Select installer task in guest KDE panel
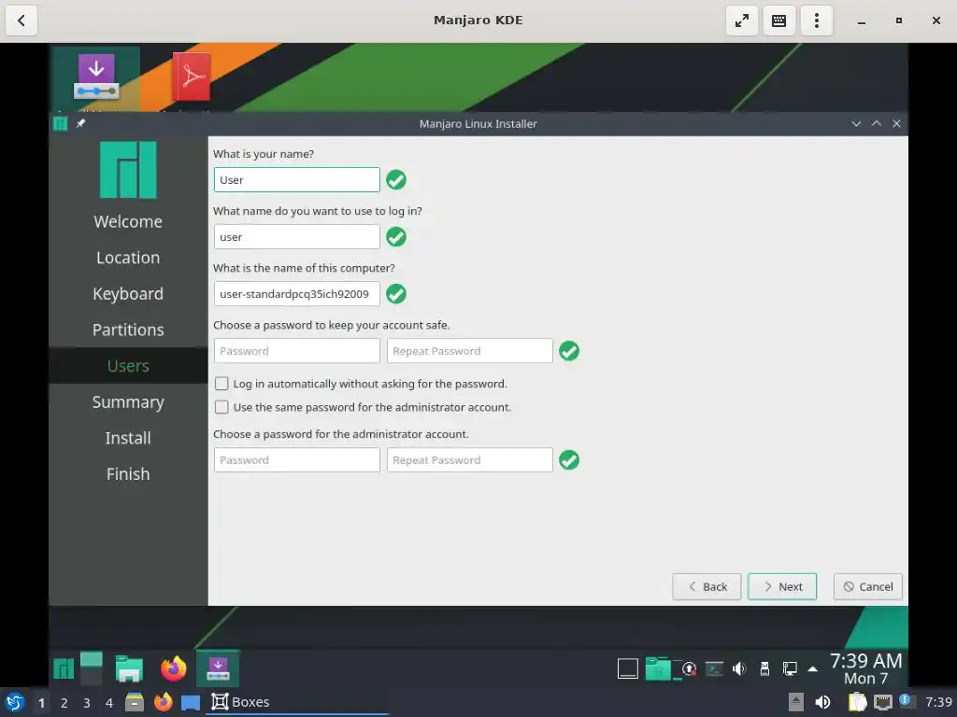Viewport: 957px width, 717px height. (x=218, y=668)
